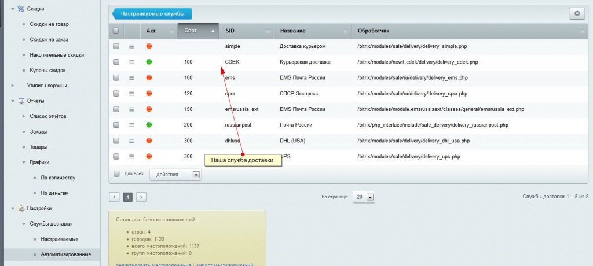Open Заказы report in sidebar
This screenshot has height=266, width=593.
pos(38,131)
